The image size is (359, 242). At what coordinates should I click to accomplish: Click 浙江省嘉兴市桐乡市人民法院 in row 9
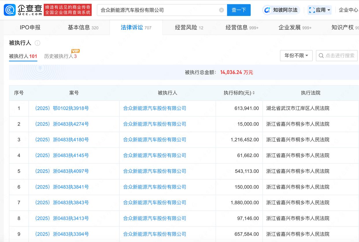tap(298, 234)
